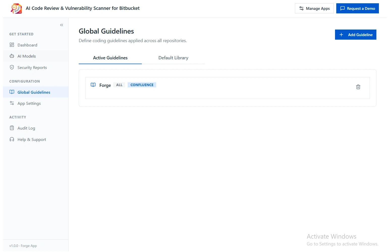
Task: Collapse the sidebar with the double-chevron
Action: click(x=61, y=25)
